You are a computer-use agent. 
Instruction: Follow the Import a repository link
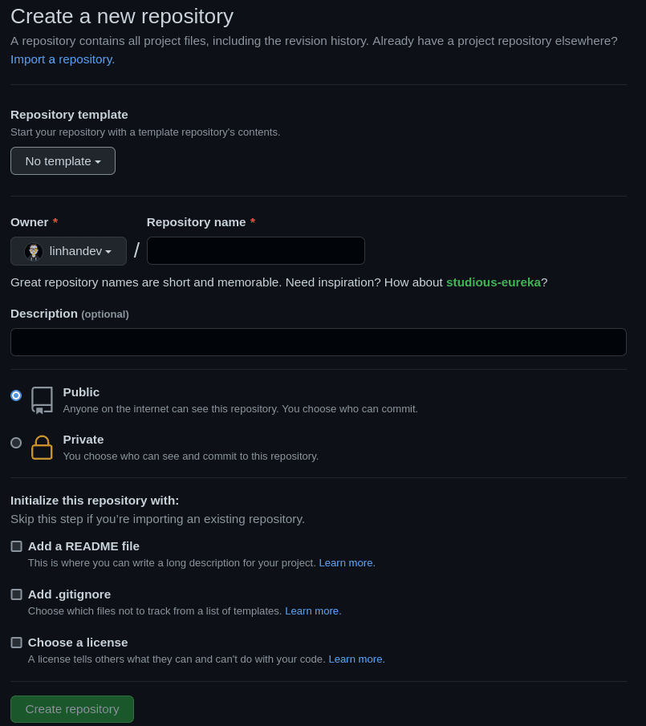pos(63,59)
